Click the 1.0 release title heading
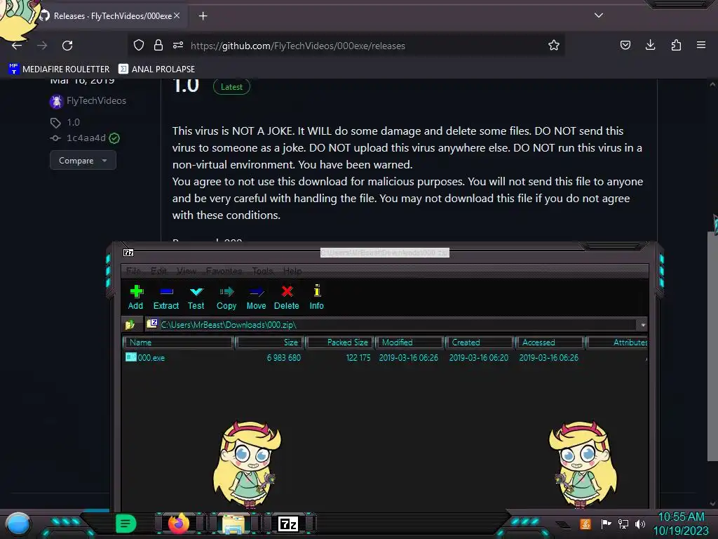This screenshot has height=539, width=718. [185, 85]
